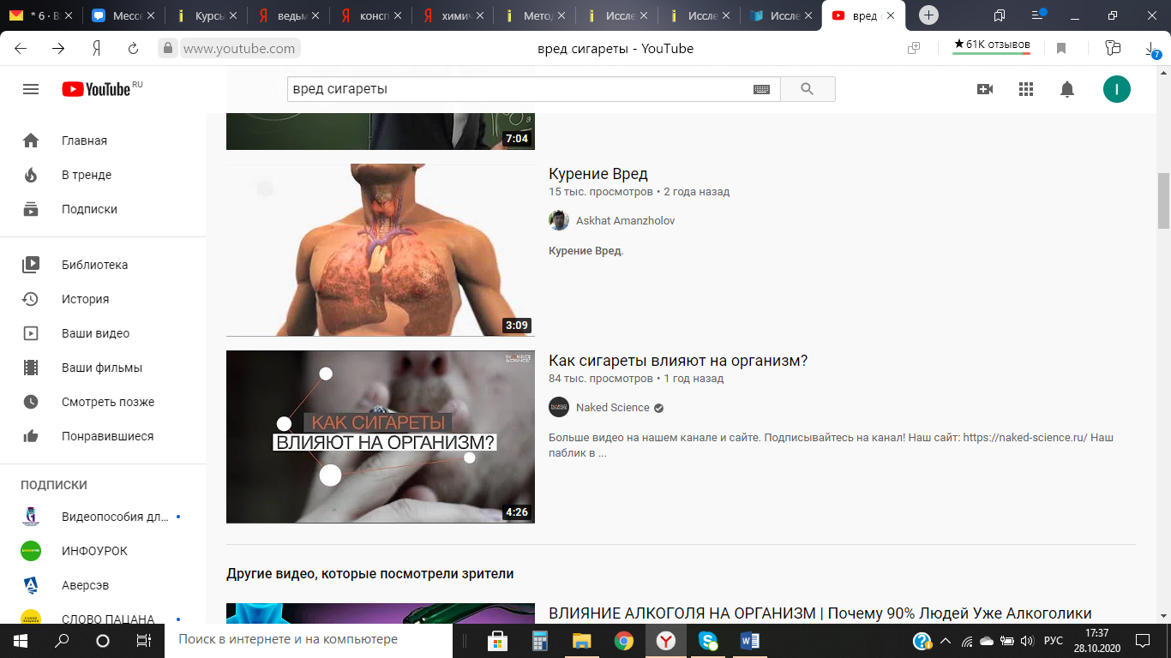Click the Askhat Amanzholov channel name

[625, 221]
